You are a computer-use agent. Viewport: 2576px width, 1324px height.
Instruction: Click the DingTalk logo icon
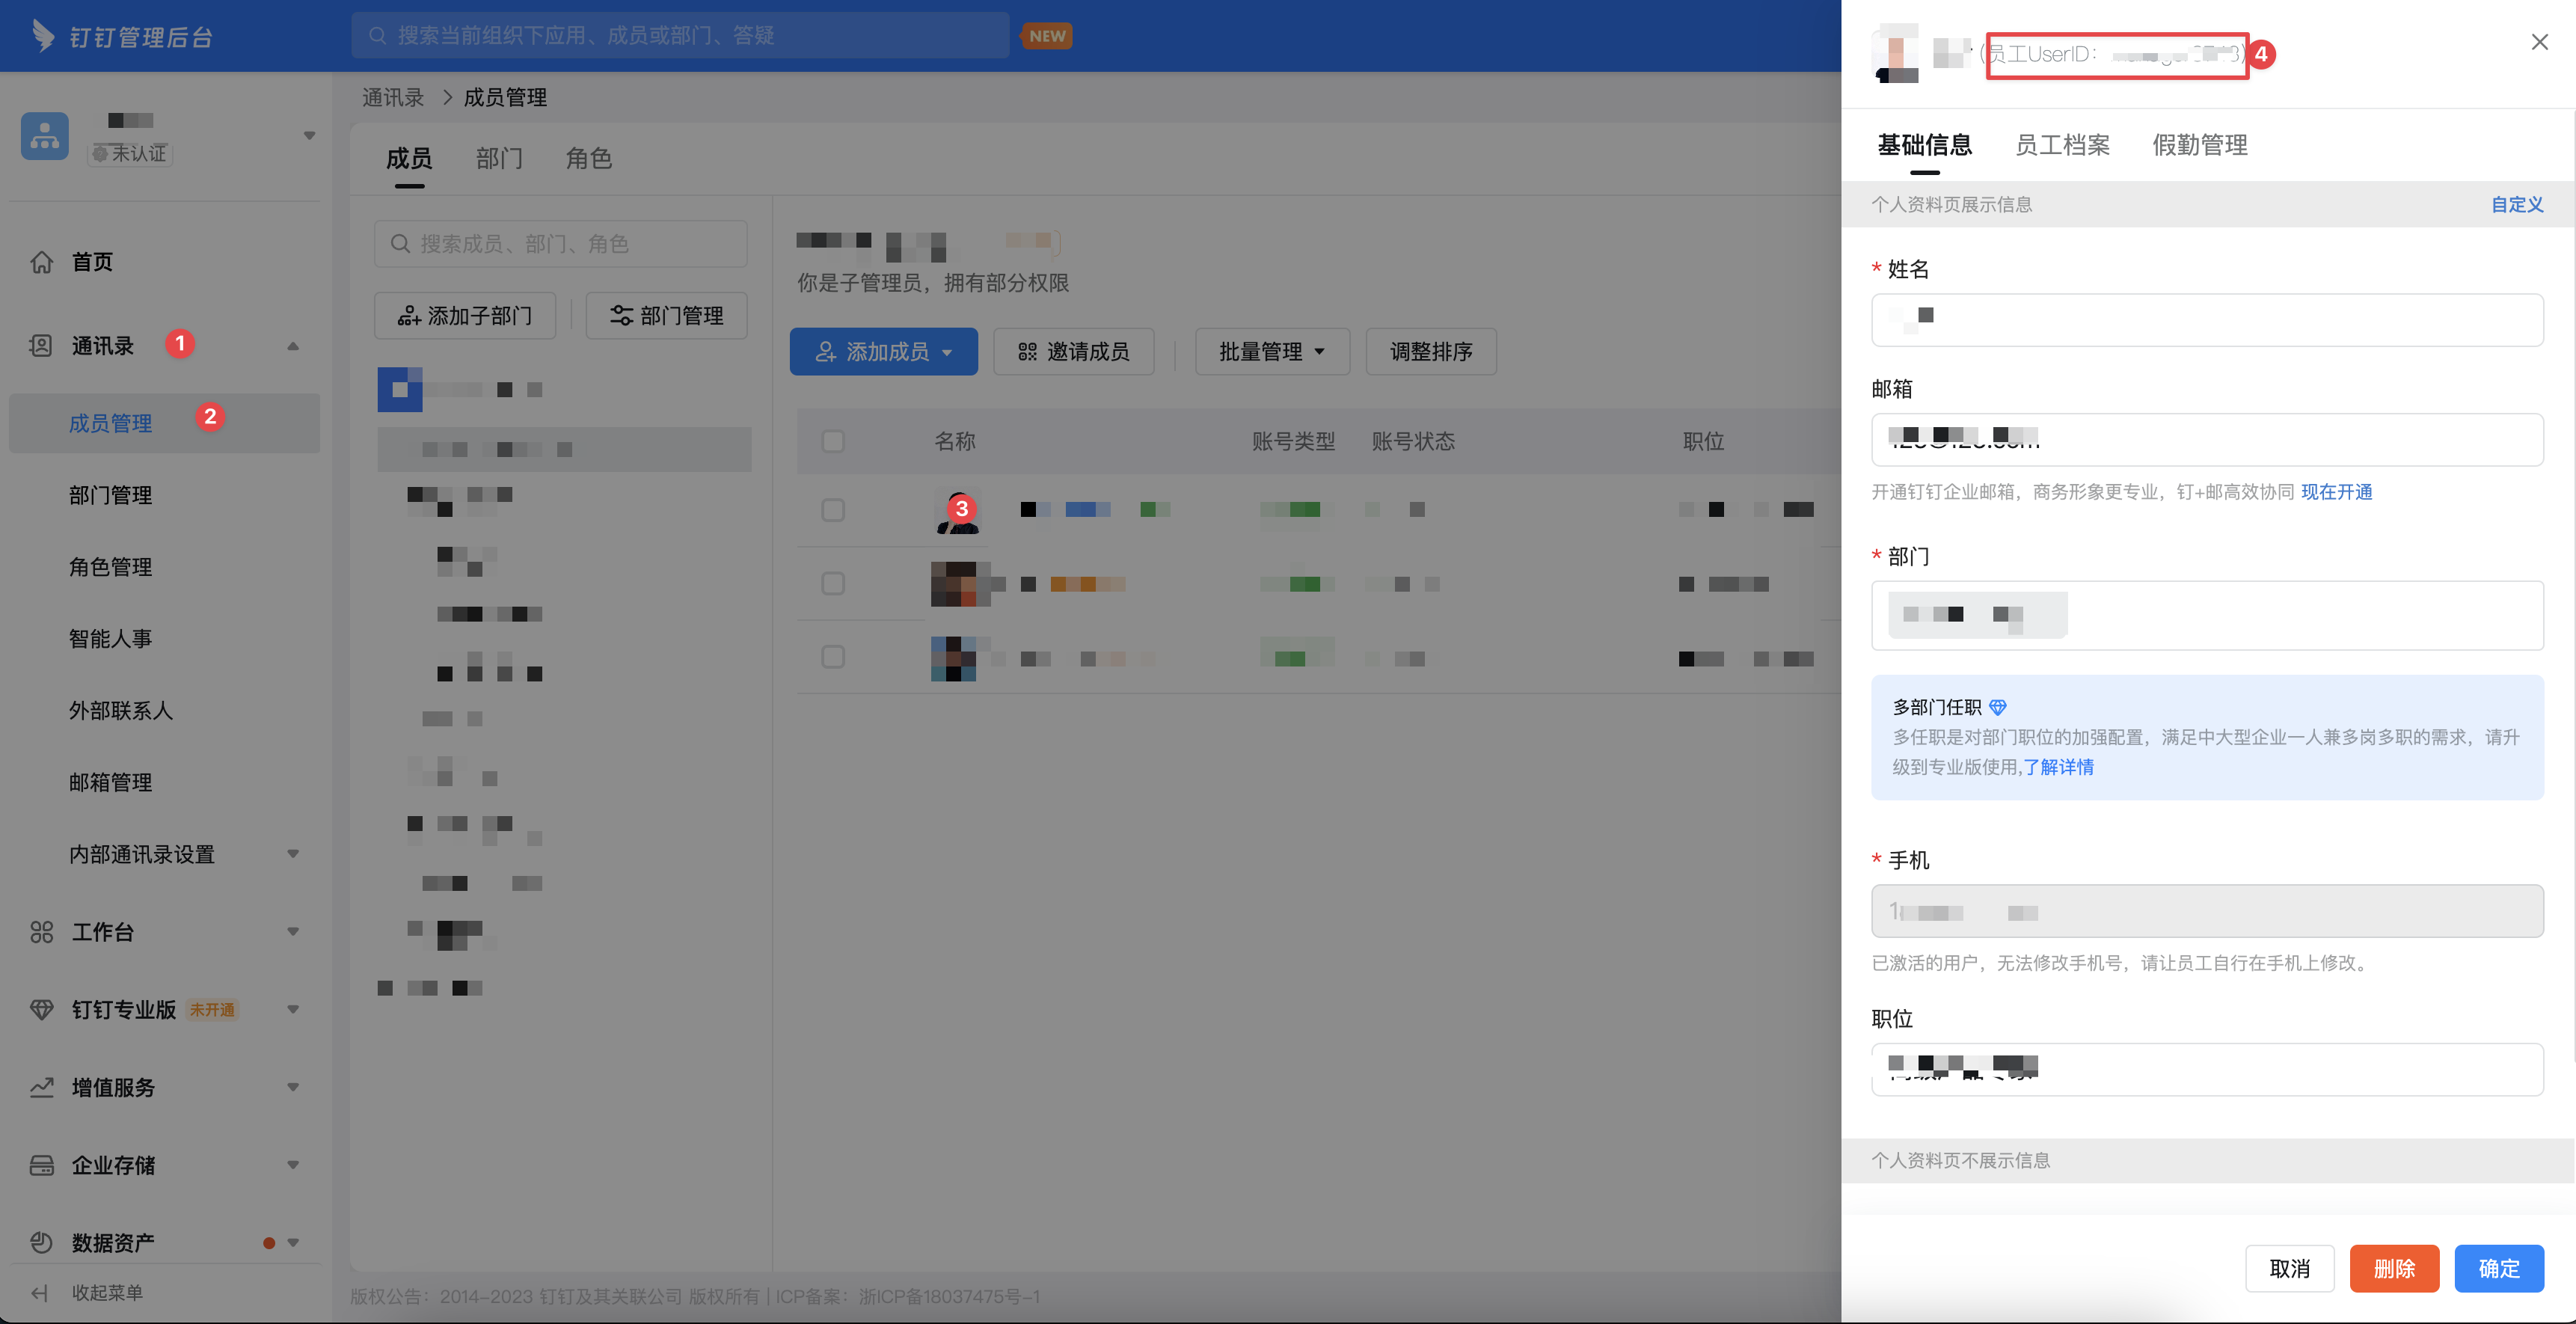pyautogui.click(x=42, y=36)
